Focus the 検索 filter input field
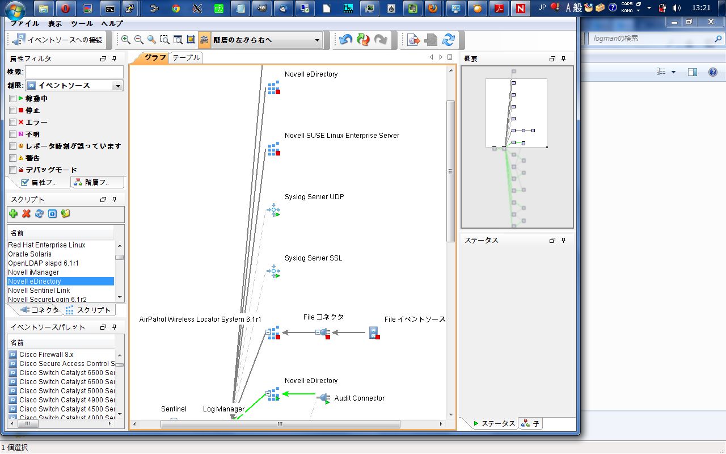This screenshot has width=726, height=454. click(x=74, y=72)
